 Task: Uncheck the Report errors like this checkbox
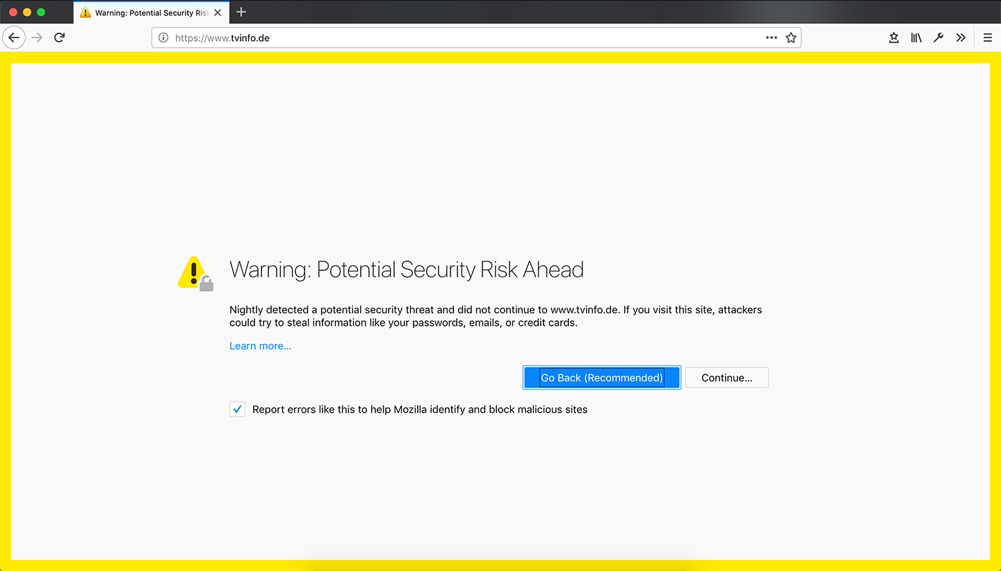pos(238,409)
